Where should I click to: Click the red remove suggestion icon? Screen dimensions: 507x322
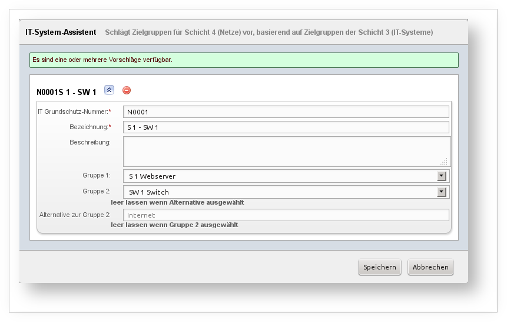tap(127, 90)
